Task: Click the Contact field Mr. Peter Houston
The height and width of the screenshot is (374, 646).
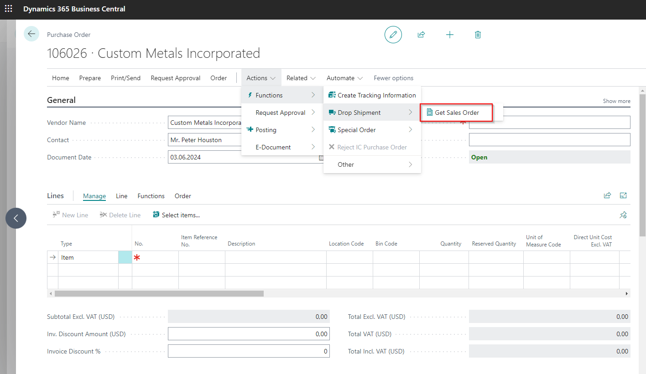Action: click(x=205, y=140)
